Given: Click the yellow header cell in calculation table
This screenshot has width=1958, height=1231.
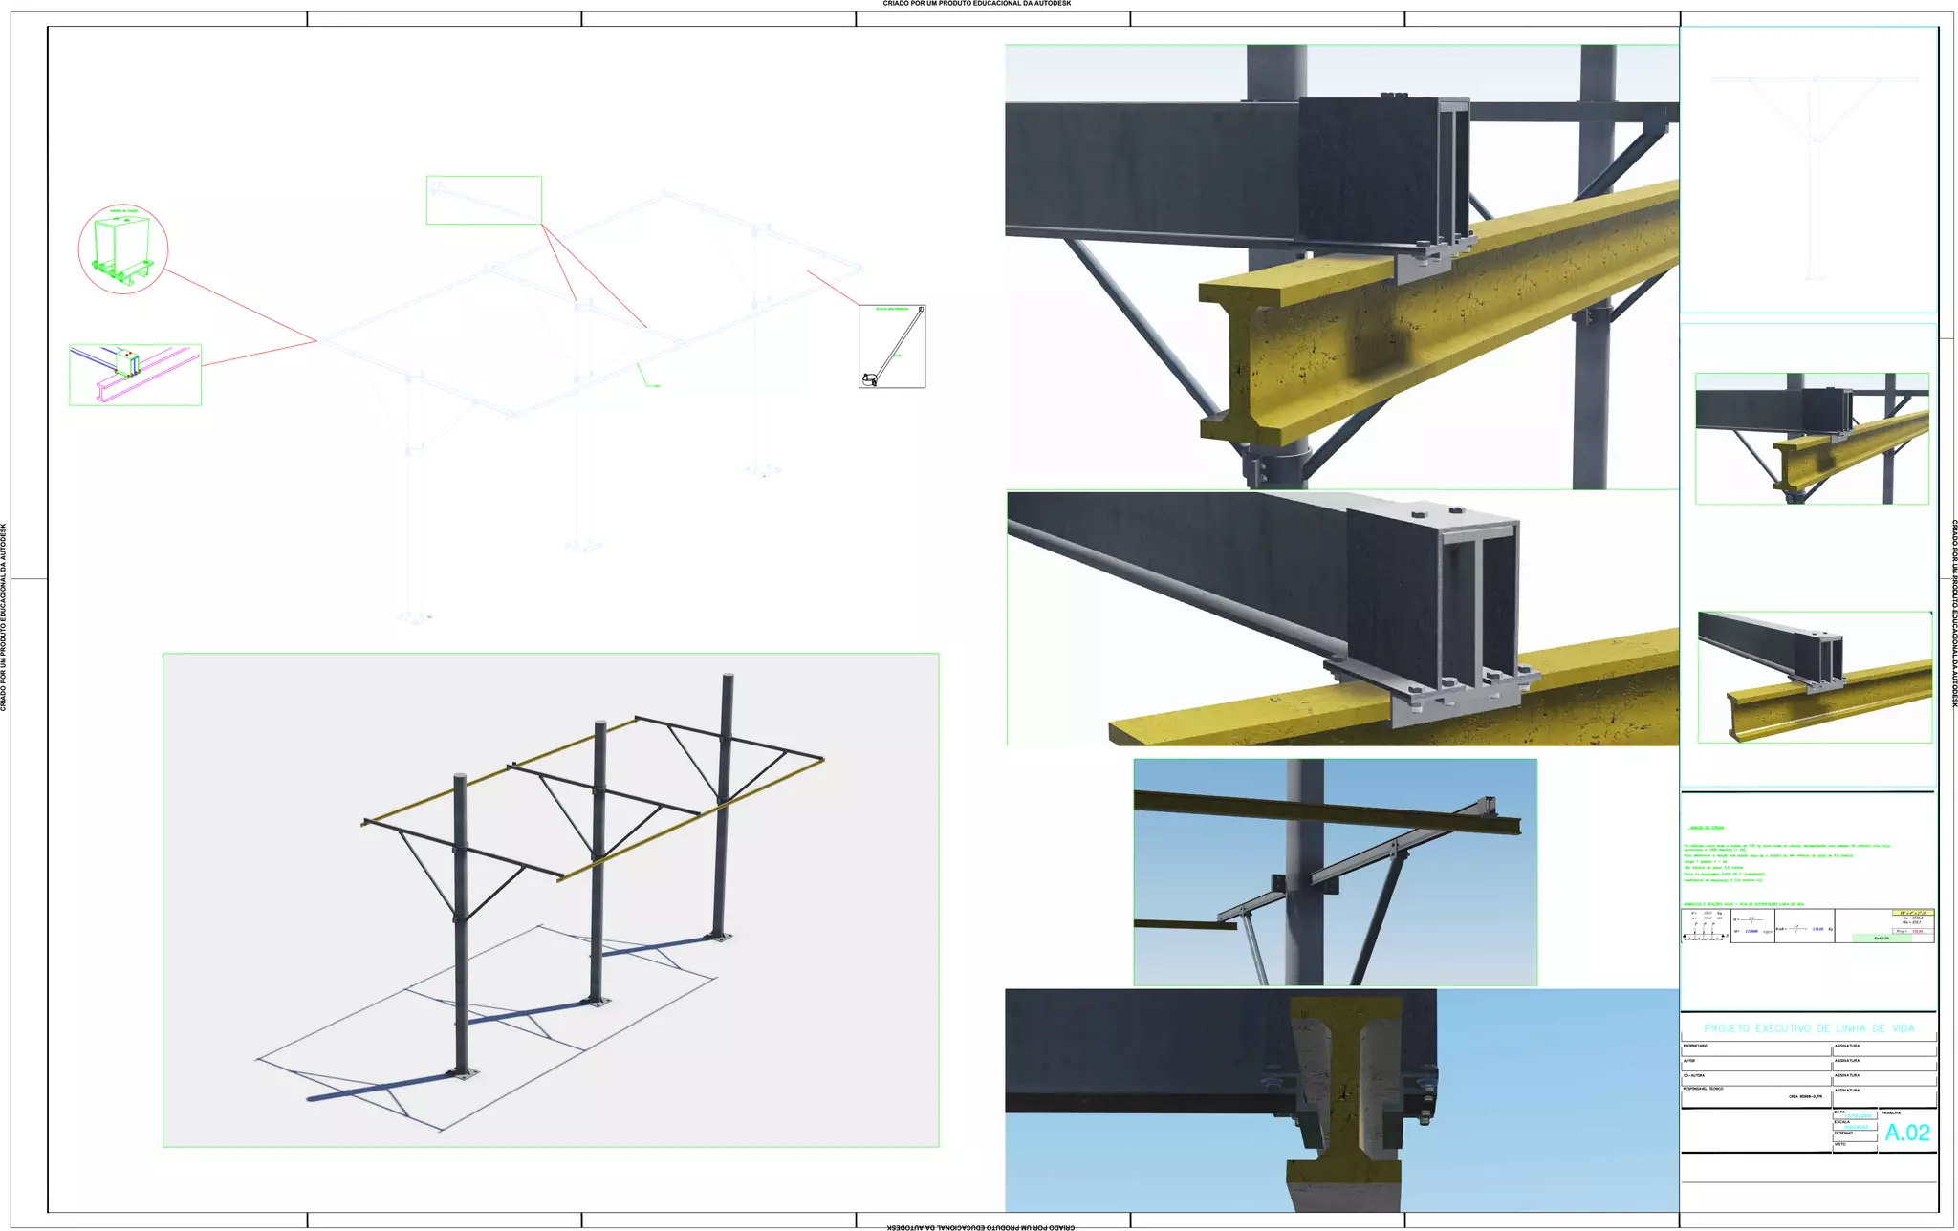Looking at the screenshot, I should tap(1913, 913).
